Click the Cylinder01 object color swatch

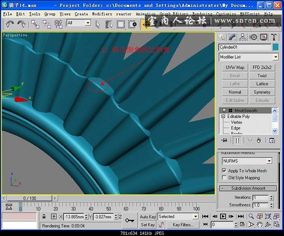(276, 47)
